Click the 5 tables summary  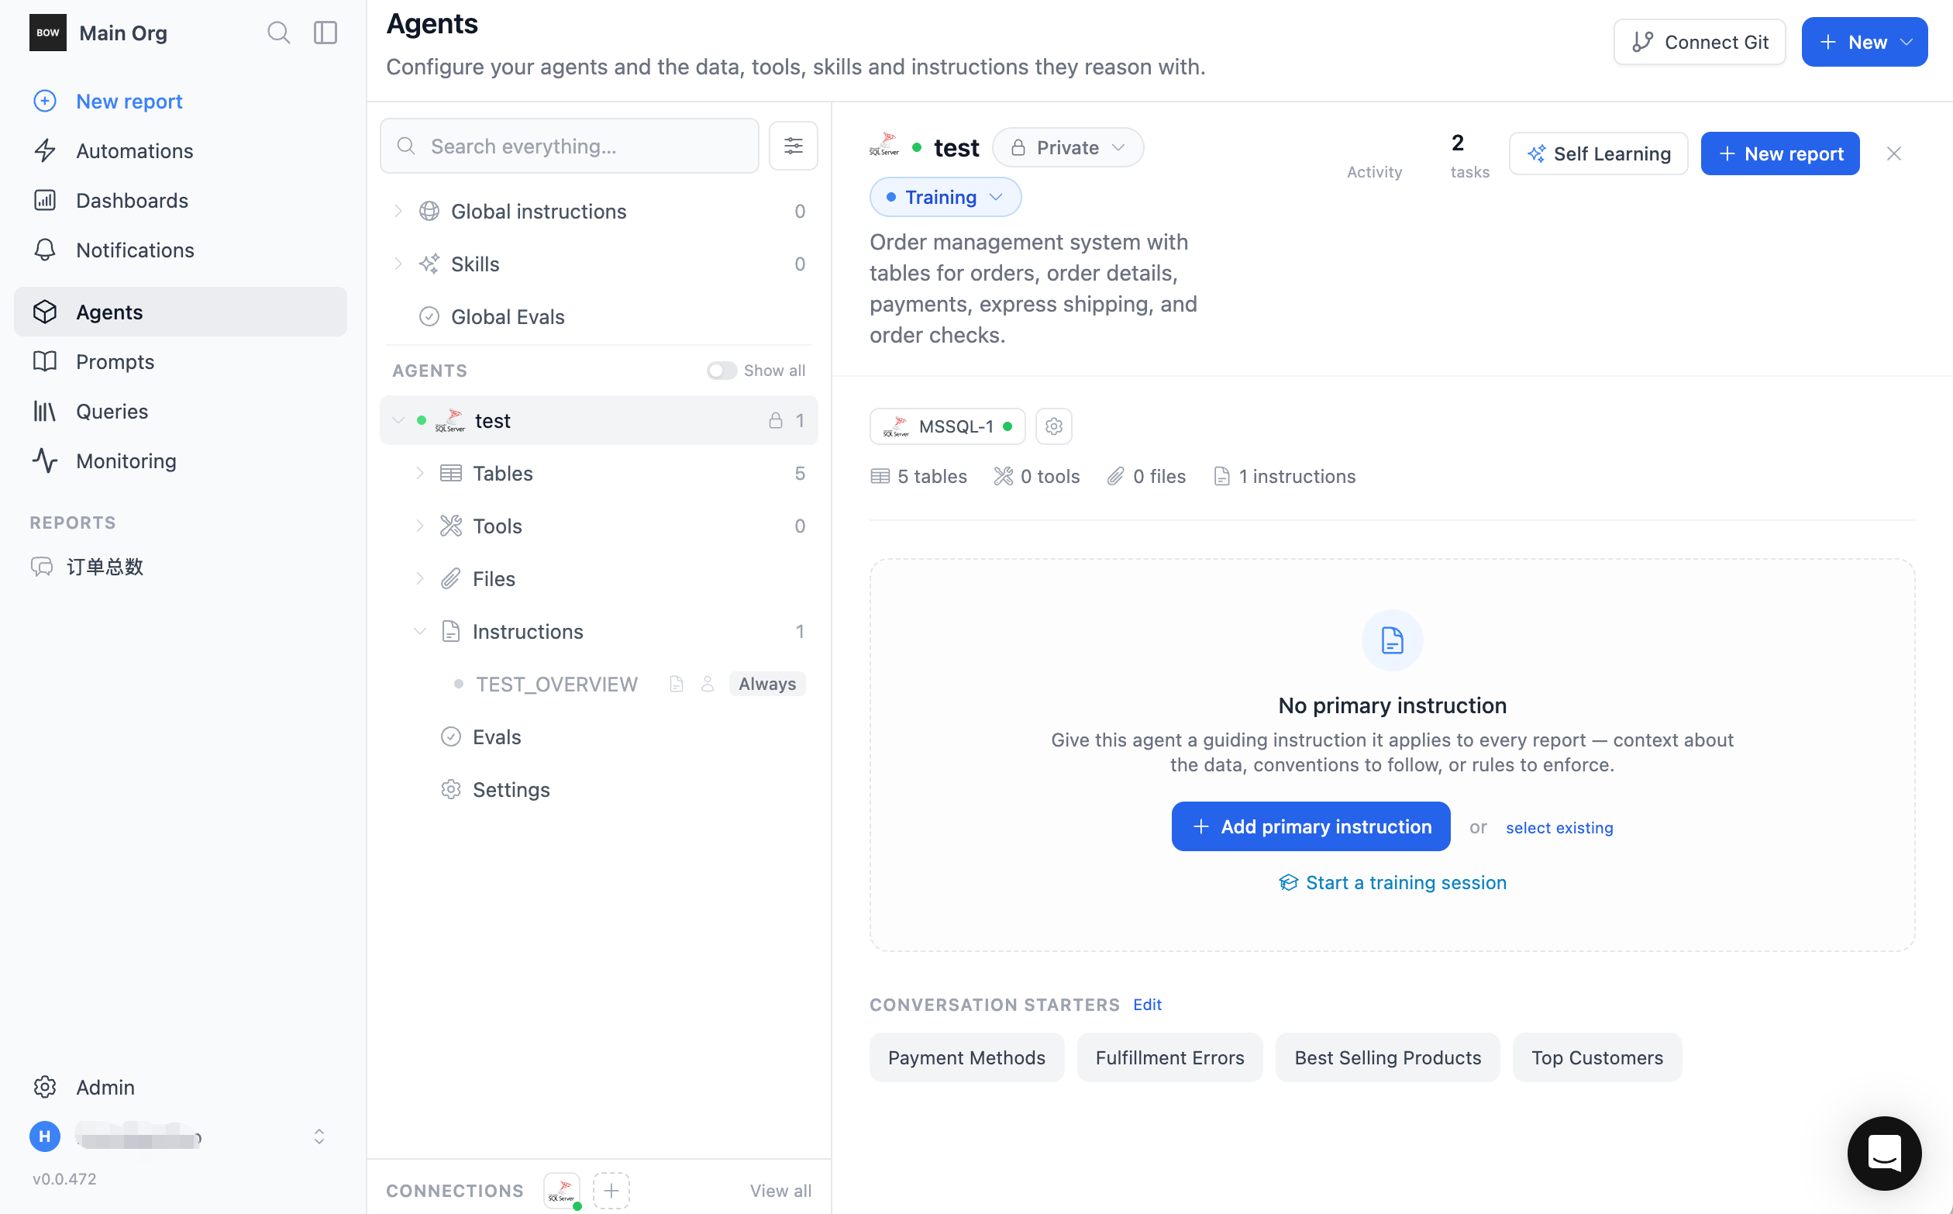click(x=918, y=477)
